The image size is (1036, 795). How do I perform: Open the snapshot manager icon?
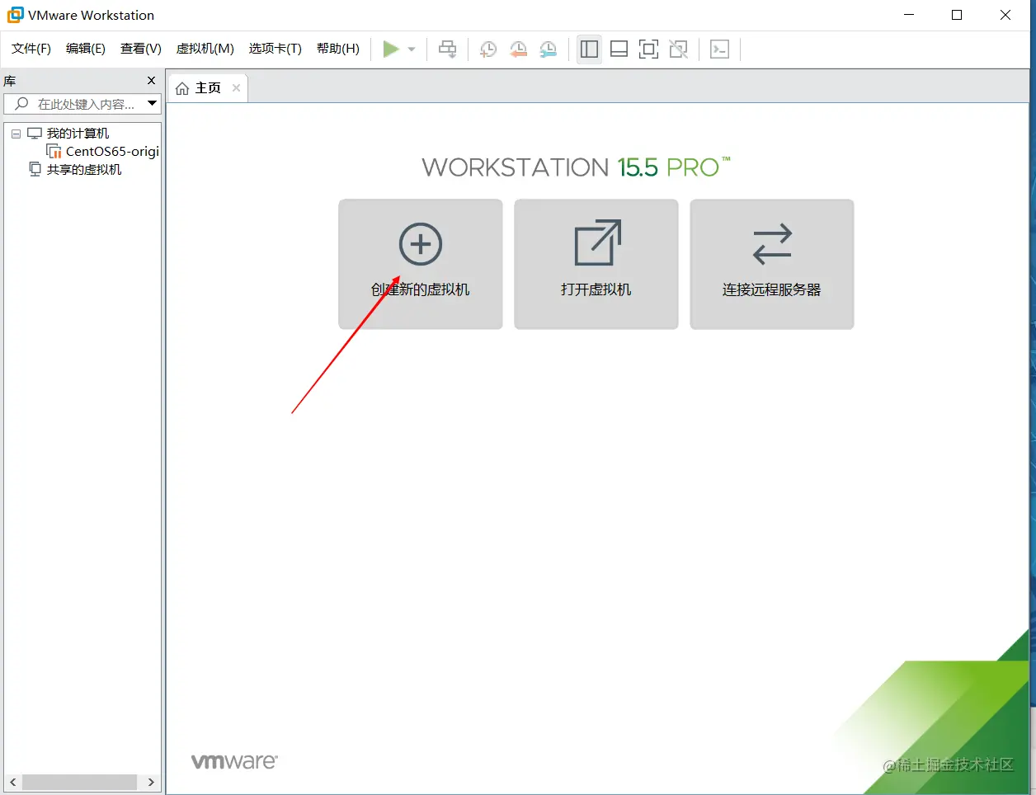548,49
